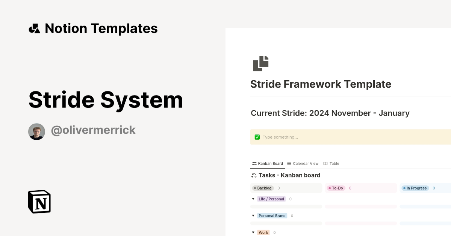Collapse the Life / Personal group

pyautogui.click(x=253, y=199)
